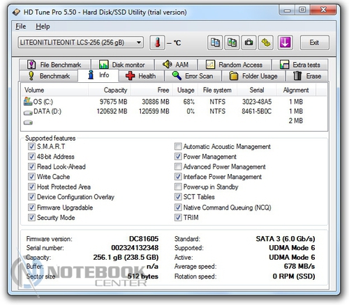Click the camera save screenshot icon
Viewport: 349px width, 305px height.
(x=249, y=42)
